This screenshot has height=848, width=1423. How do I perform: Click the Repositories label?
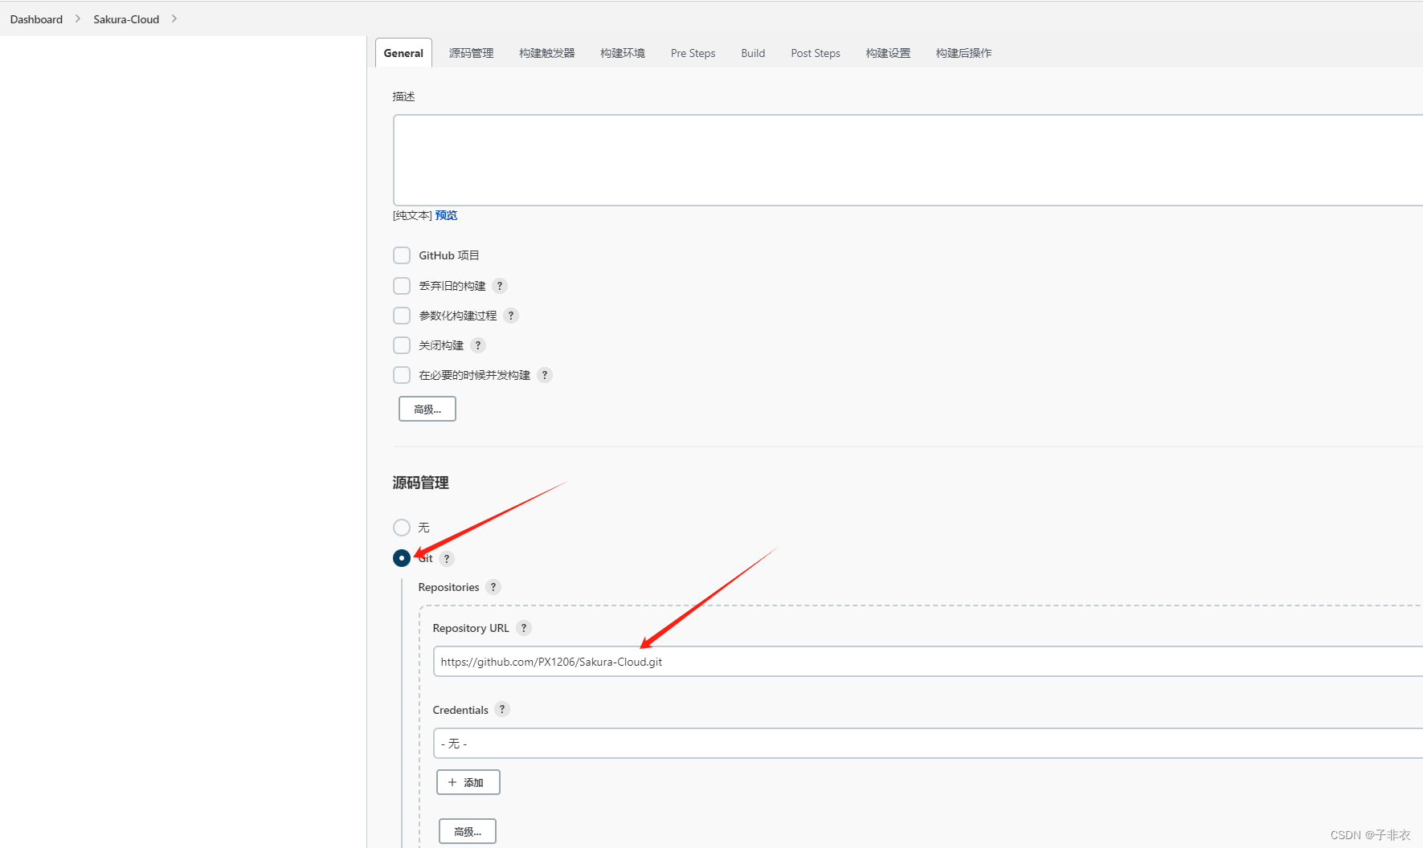448,587
